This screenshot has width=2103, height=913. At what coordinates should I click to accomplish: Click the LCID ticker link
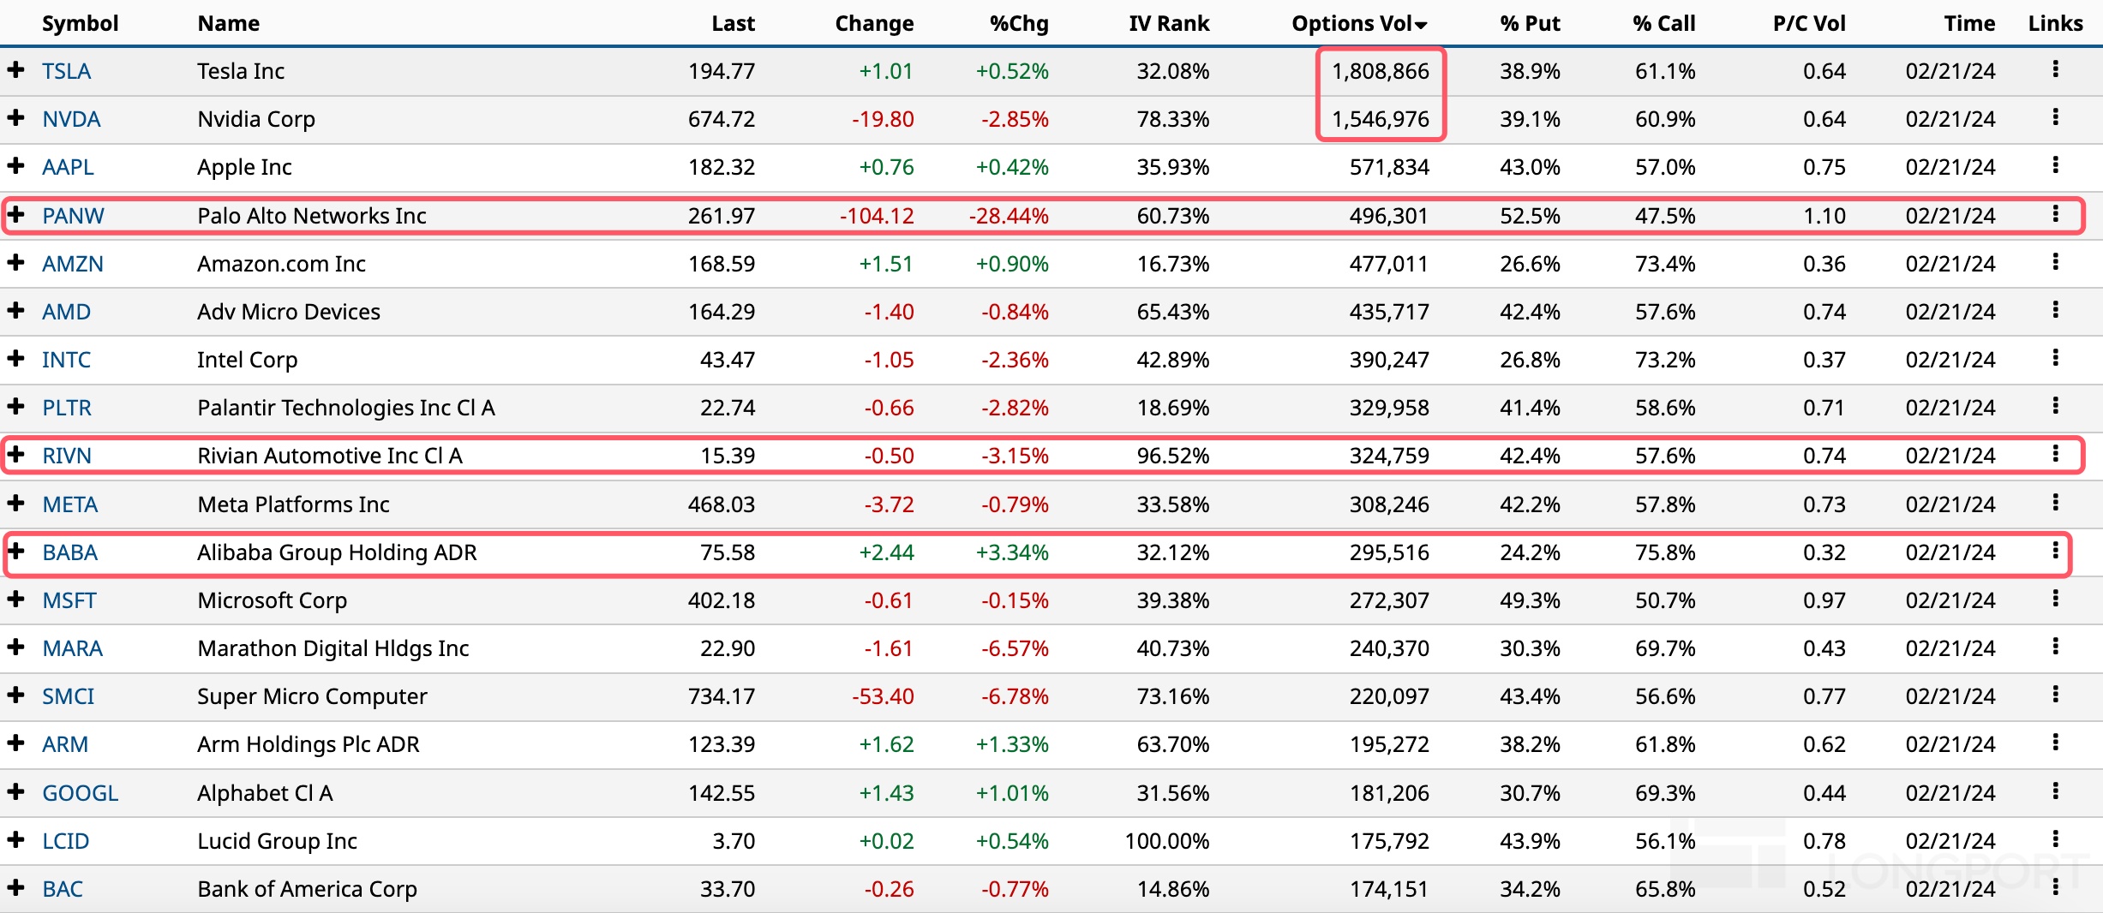pyautogui.click(x=66, y=841)
